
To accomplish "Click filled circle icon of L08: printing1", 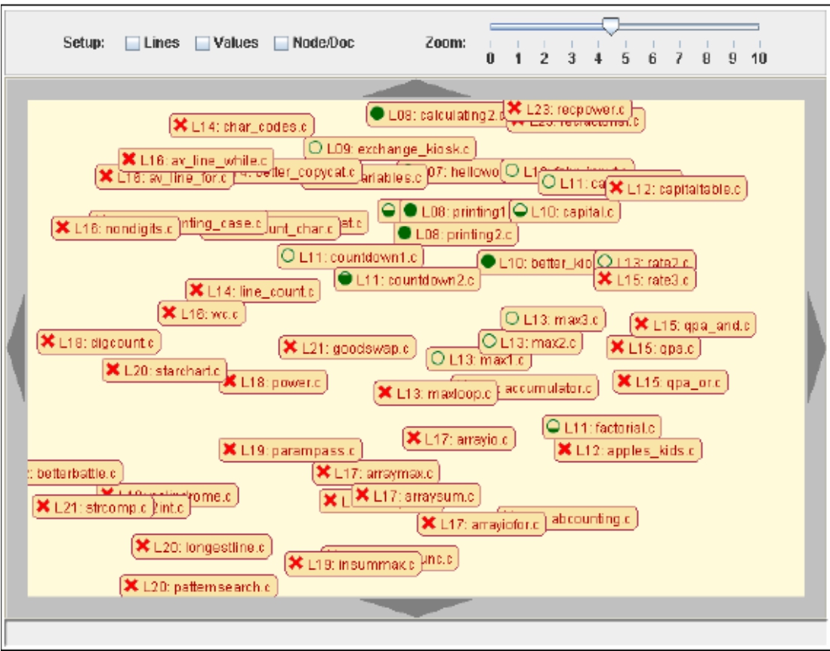I will (x=410, y=211).
